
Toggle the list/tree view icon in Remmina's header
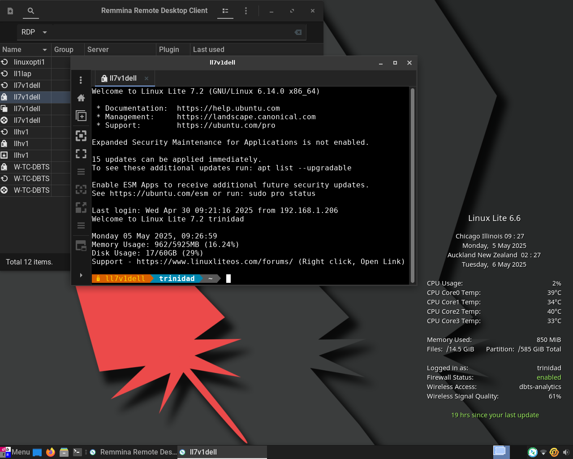[x=225, y=11]
